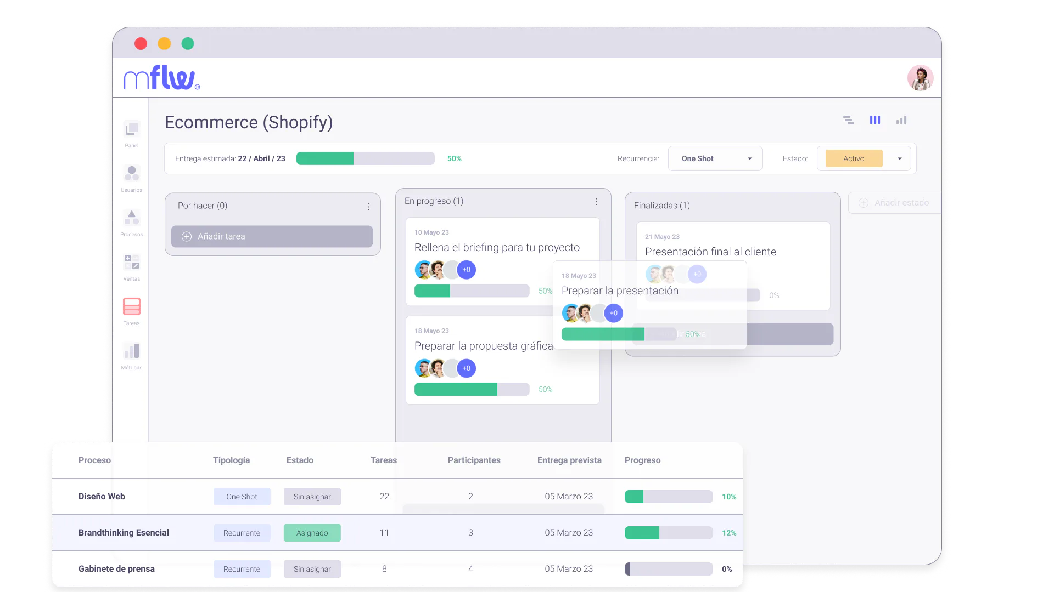Open options menu for Por hacer column
Screen dimensions: 1054x592
pos(368,207)
